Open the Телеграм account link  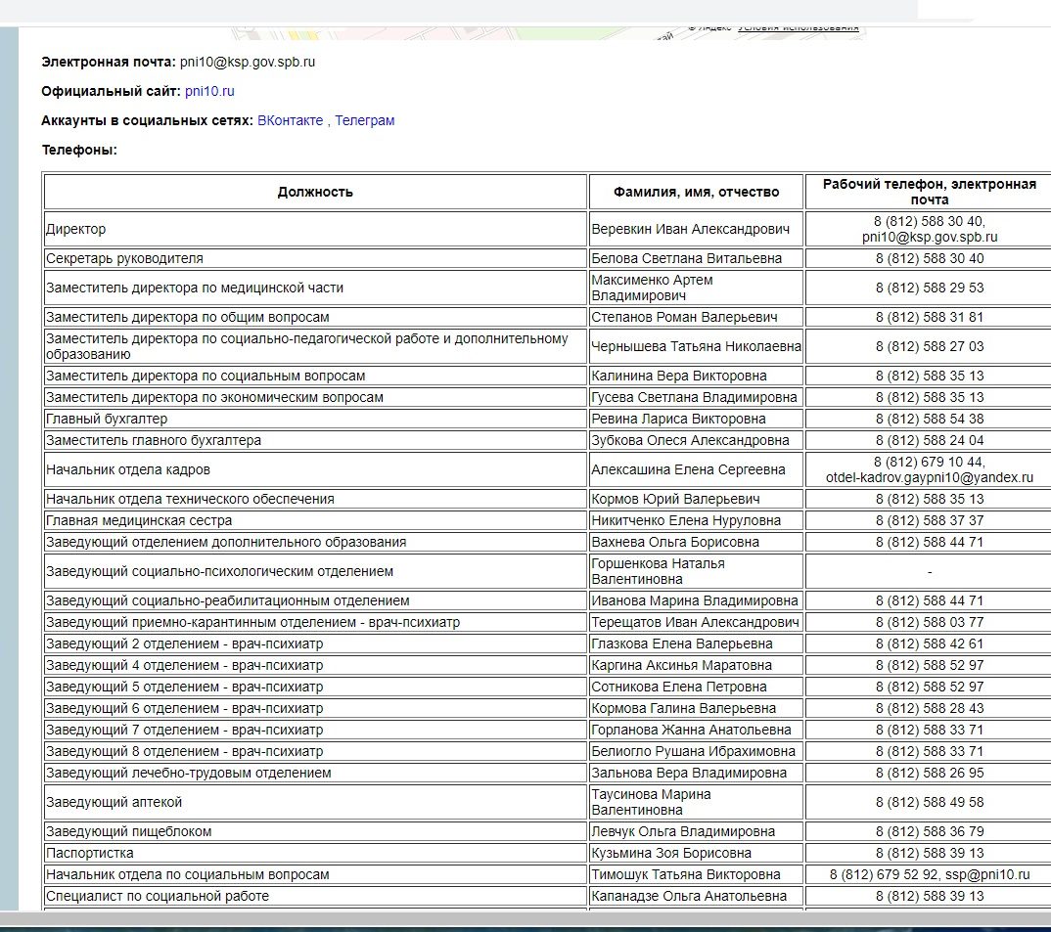[x=365, y=120]
